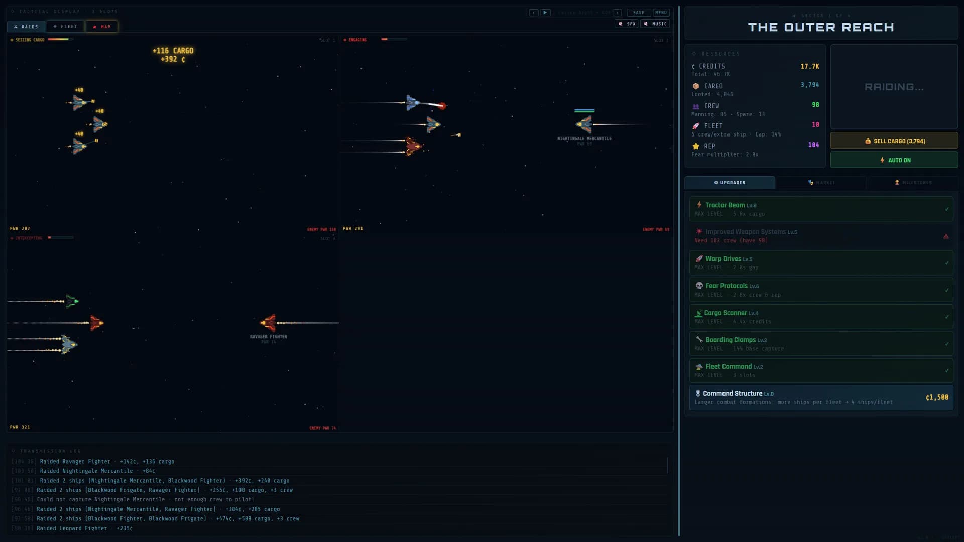Toggle MUSIC off

(655, 24)
